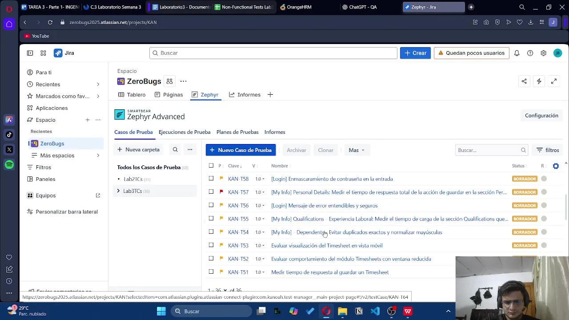Select all test cases checkbox in header
The image size is (569, 320).
tap(211, 166)
